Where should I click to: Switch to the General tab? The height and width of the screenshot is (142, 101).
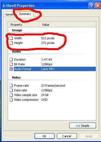coord(10,14)
